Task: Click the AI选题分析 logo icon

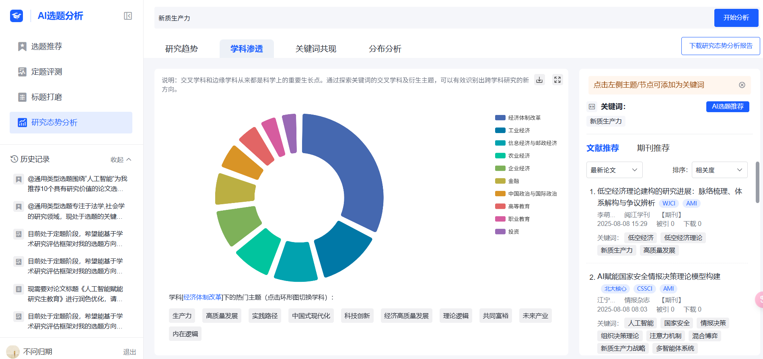Action: [x=16, y=16]
